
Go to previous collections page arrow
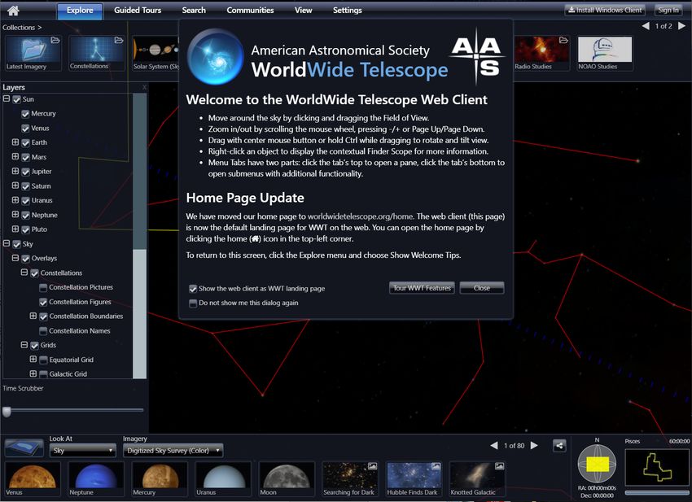646,26
